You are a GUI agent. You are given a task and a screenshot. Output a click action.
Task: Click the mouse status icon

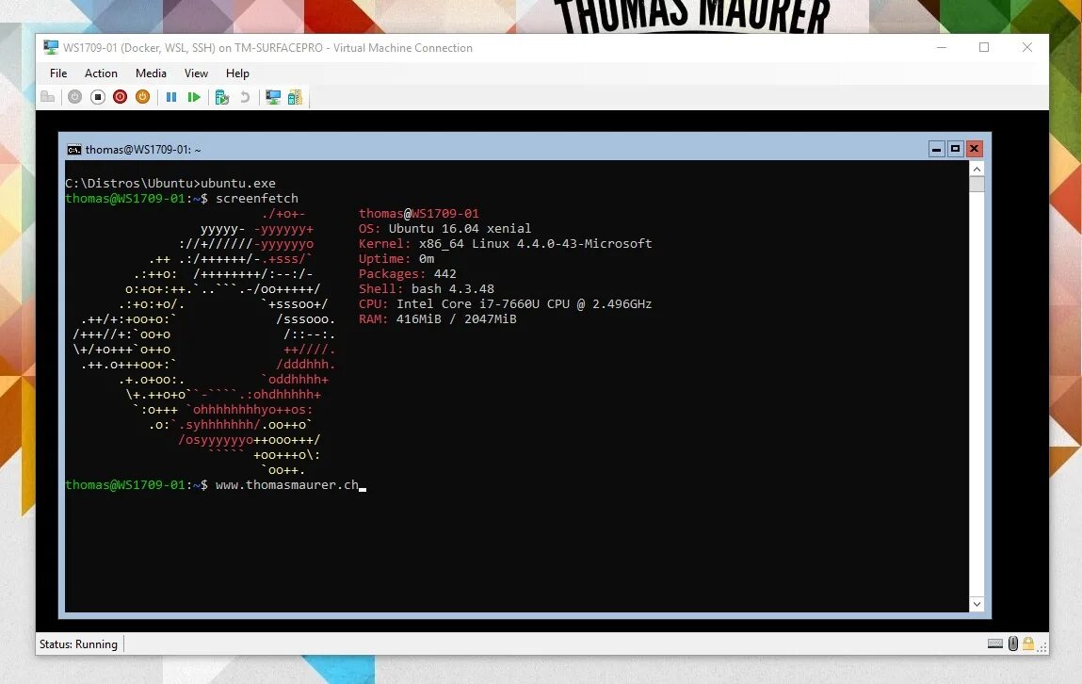coord(1013,644)
